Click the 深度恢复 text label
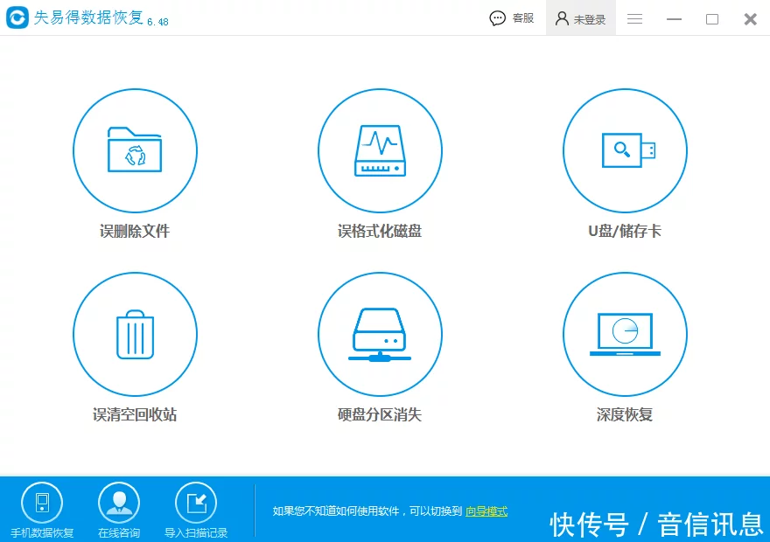Viewport: 770px width, 542px height. pos(625,414)
